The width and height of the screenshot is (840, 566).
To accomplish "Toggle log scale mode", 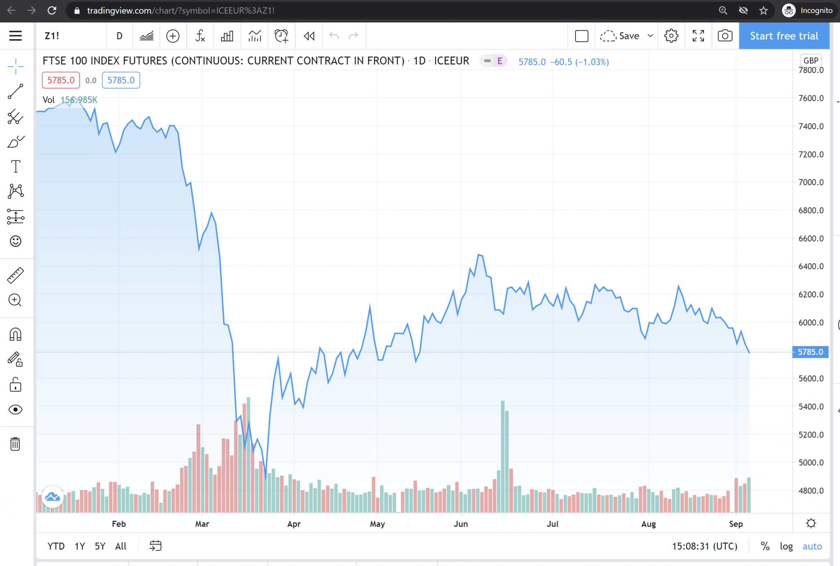I will 786,546.
